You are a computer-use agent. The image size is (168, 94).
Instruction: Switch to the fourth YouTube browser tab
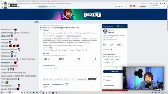[x=55, y=1]
